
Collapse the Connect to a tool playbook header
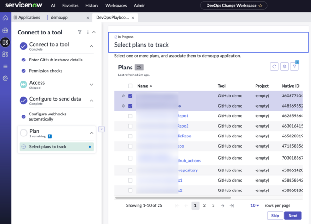pyautogui.click(x=94, y=32)
